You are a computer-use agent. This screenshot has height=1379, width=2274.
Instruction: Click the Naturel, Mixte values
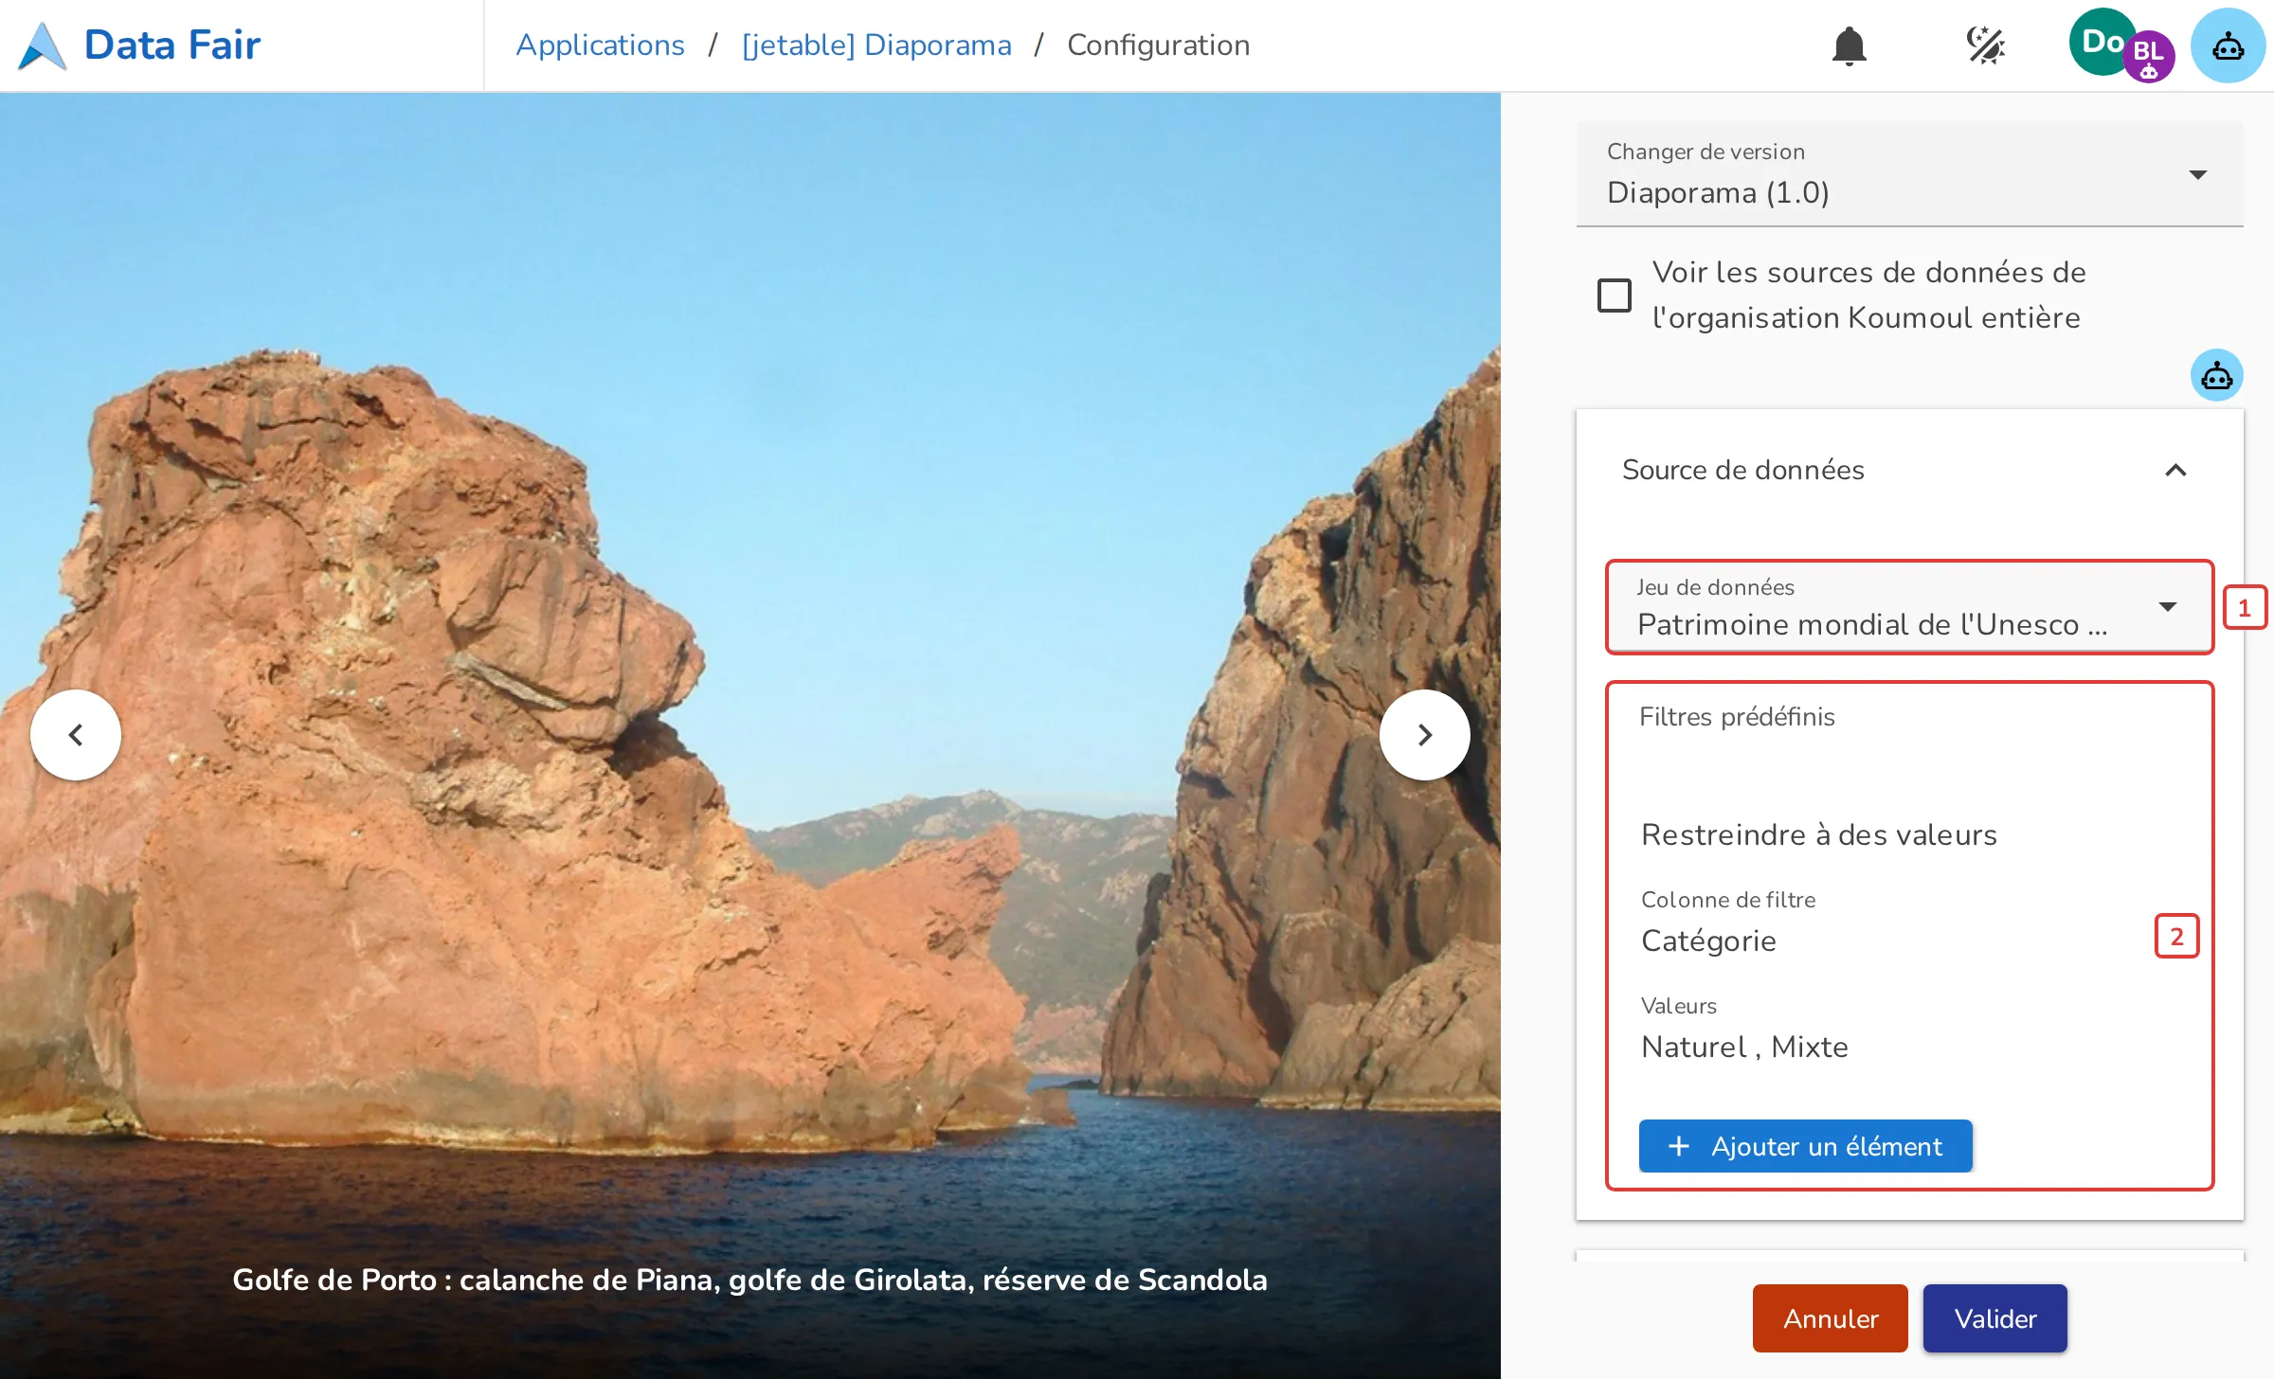click(1744, 1047)
